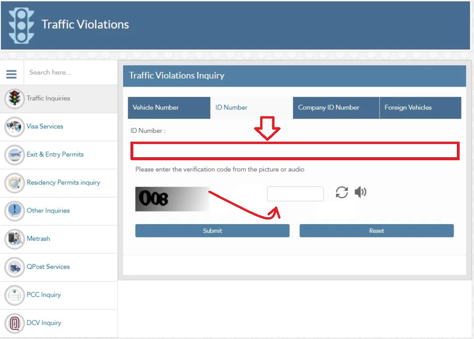Screen dimensions: 474x339
Task: Click the Search here field
Action: click(69, 73)
